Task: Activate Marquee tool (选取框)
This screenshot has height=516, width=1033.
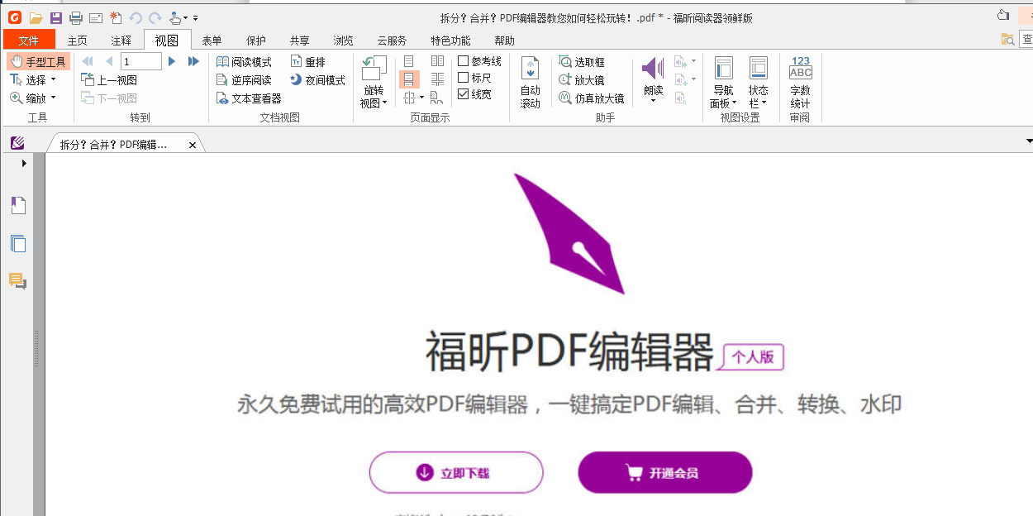Action: (582, 62)
